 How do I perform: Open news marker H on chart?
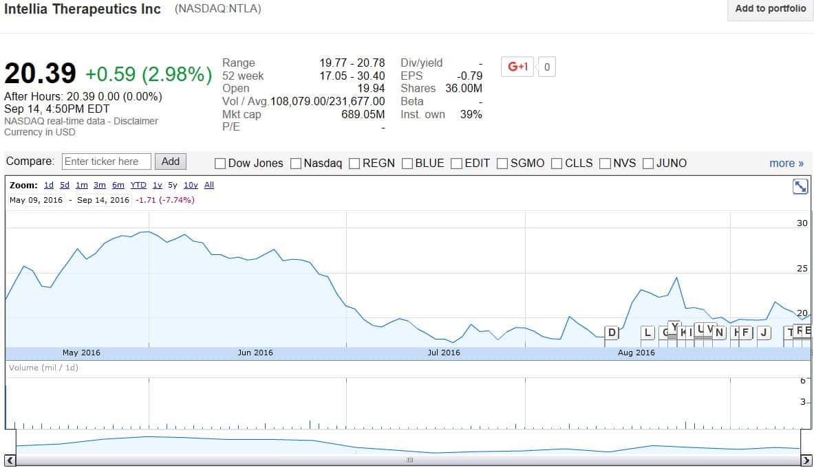(734, 333)
